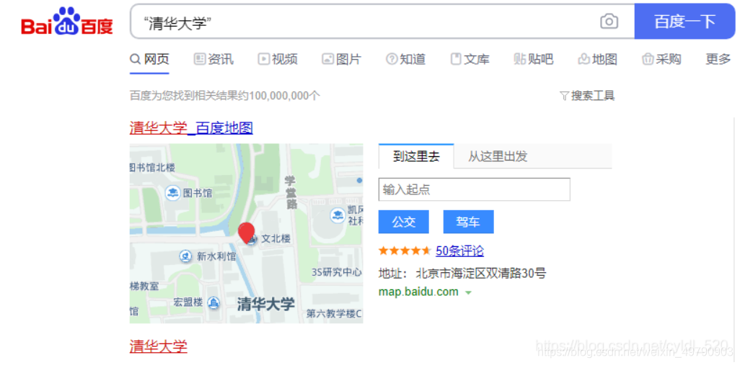Click the address text 北京市海淀区双清路30号
Screen dimensions: 740x365
(481, 273)
